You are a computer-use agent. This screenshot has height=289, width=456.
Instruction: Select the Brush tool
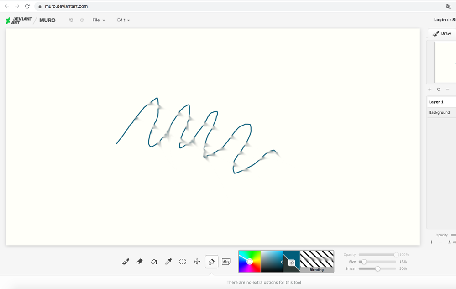pos(126,261)
